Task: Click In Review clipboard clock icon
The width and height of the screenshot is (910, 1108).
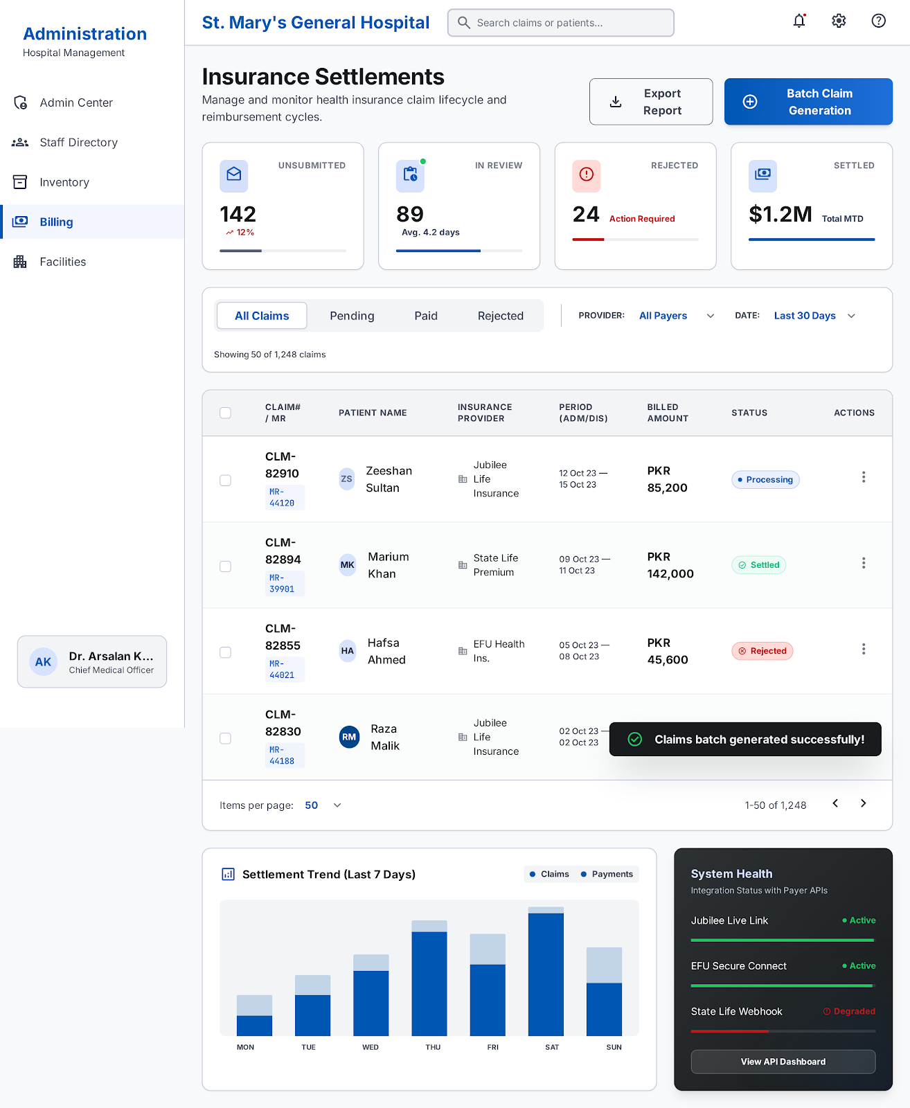Action: (410, 176)
